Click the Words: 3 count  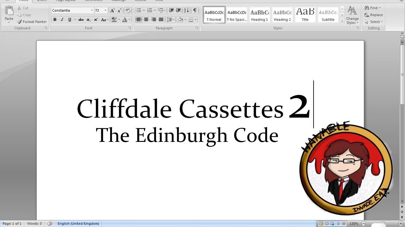34,224
